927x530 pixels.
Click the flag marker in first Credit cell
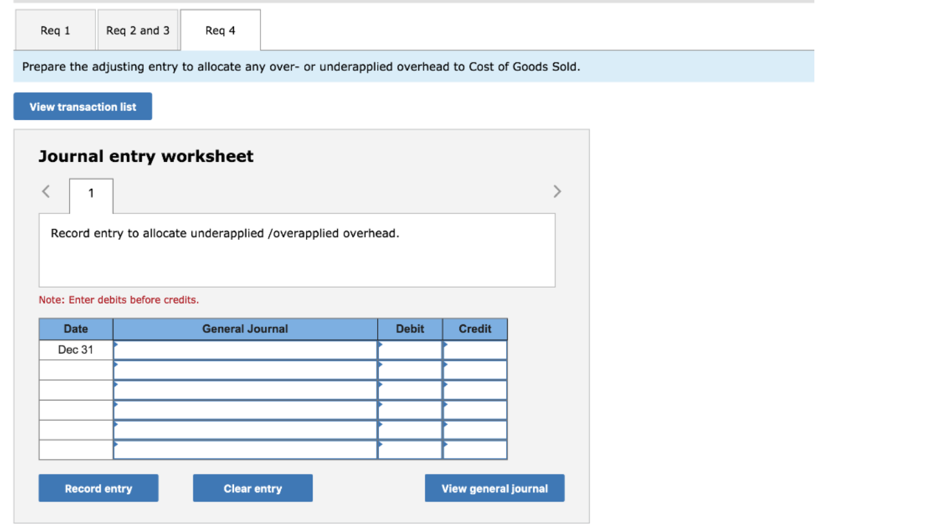click(x=445, y=346)
